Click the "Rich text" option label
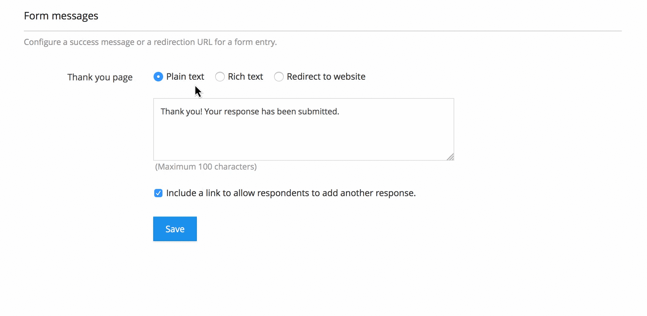This screenshot has width=647, height=316. coord(245,77)
